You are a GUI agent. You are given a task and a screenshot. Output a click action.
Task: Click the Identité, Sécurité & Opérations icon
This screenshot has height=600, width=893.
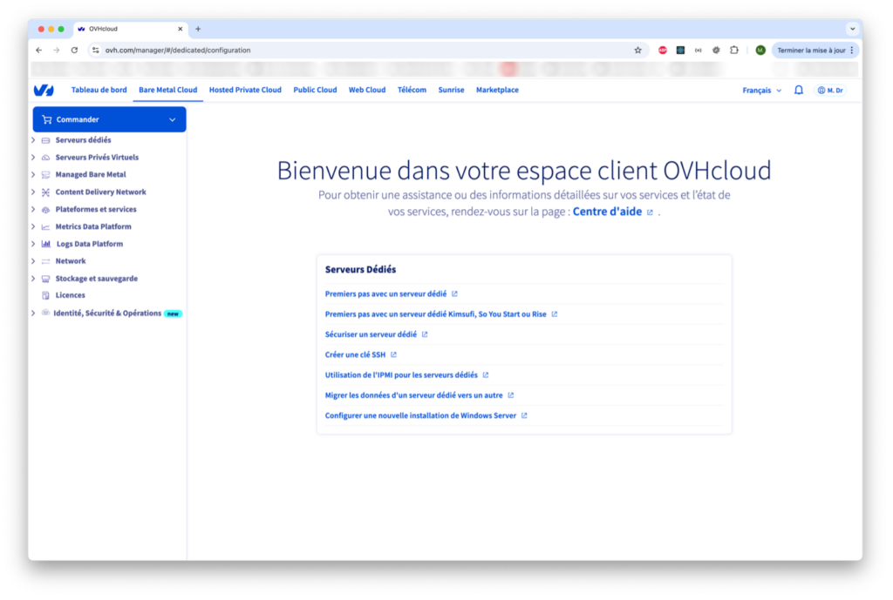point(45,313)
